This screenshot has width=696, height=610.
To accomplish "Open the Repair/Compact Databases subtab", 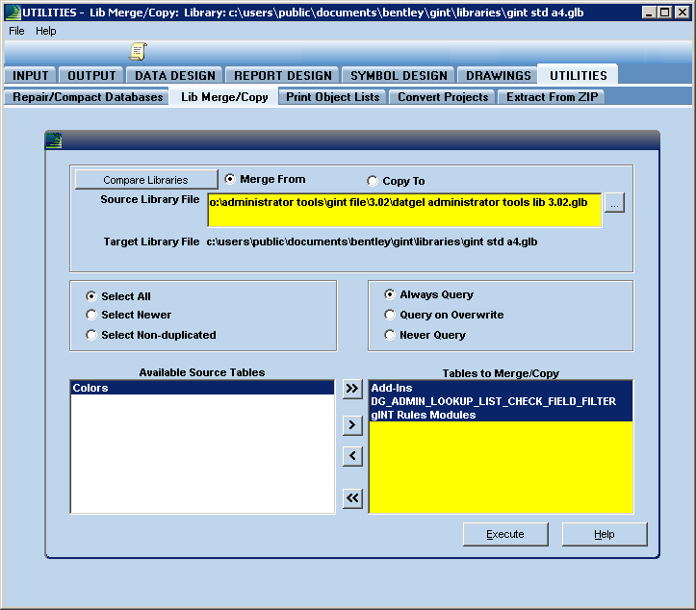I will click(88, 97).
